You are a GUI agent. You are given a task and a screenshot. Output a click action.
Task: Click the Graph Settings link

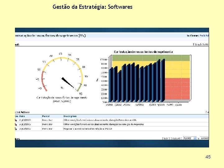[201, 44]
